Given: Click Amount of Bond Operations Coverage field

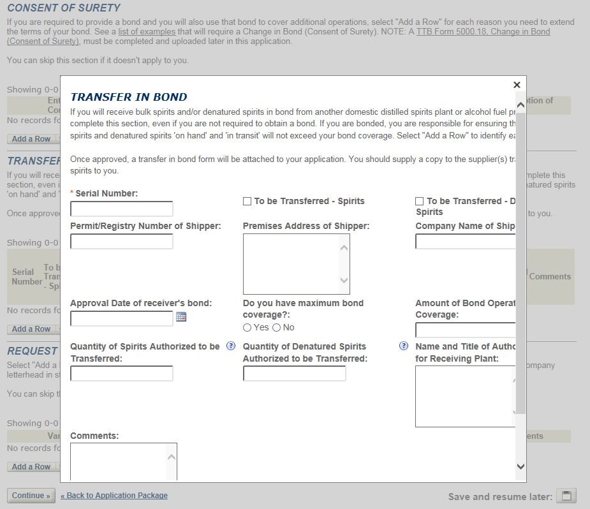Looking at the screenshot, I should [x=466, y=330].
